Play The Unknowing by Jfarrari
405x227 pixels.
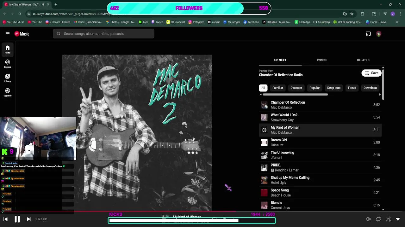point(320,155)
